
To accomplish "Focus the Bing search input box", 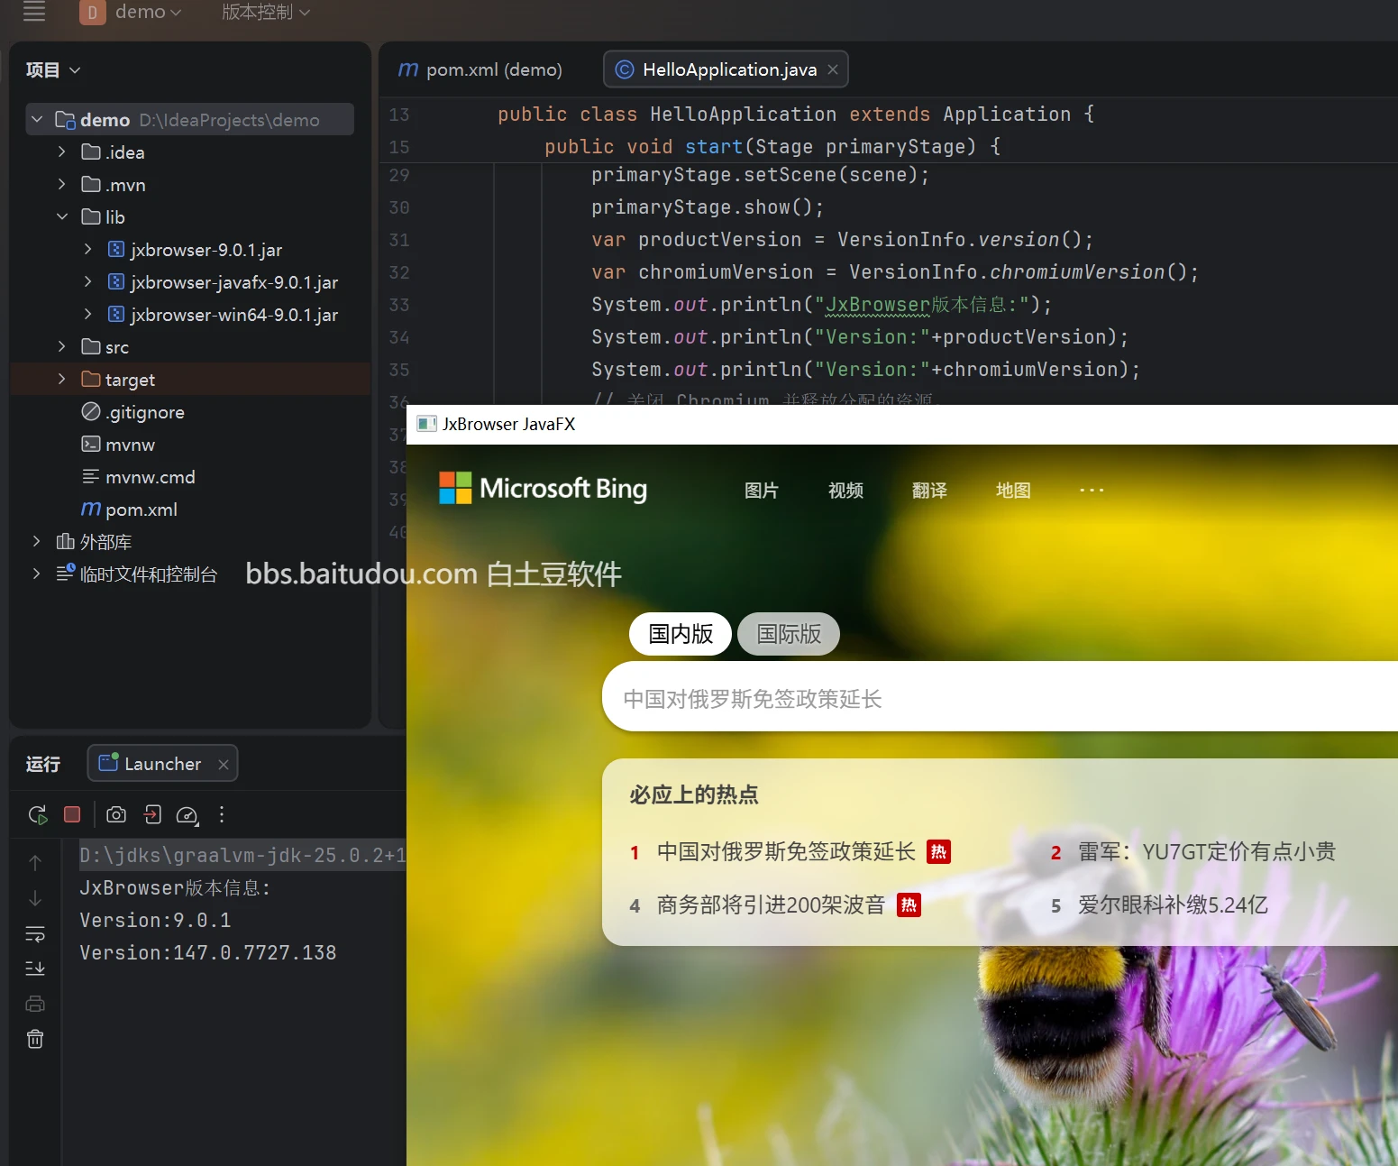I will 1000,696.
